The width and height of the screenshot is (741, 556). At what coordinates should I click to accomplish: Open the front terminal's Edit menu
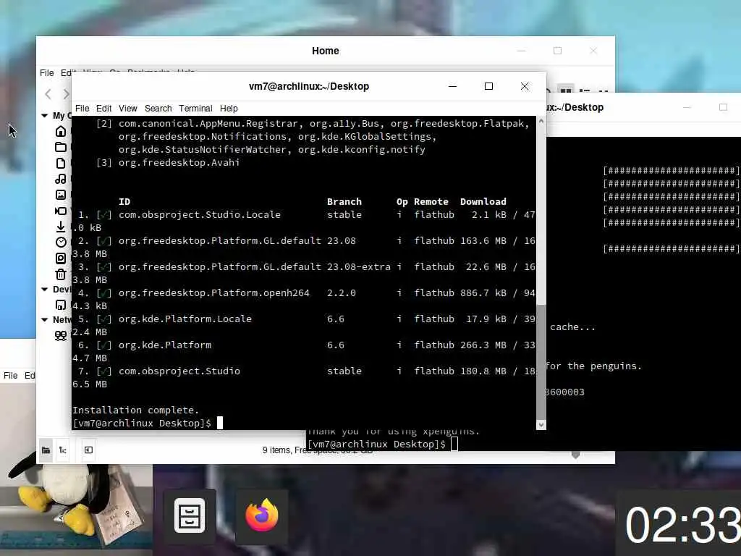click(x=104, y=109)
